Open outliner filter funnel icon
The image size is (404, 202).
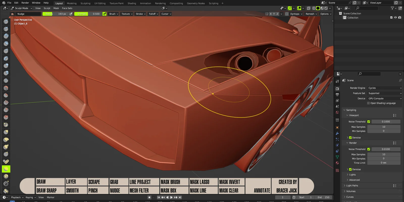392,8
